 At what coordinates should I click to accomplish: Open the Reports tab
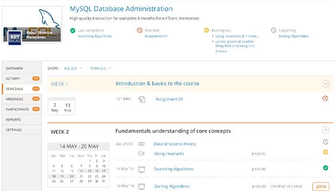pyautogui.click(x=22, y=119)
